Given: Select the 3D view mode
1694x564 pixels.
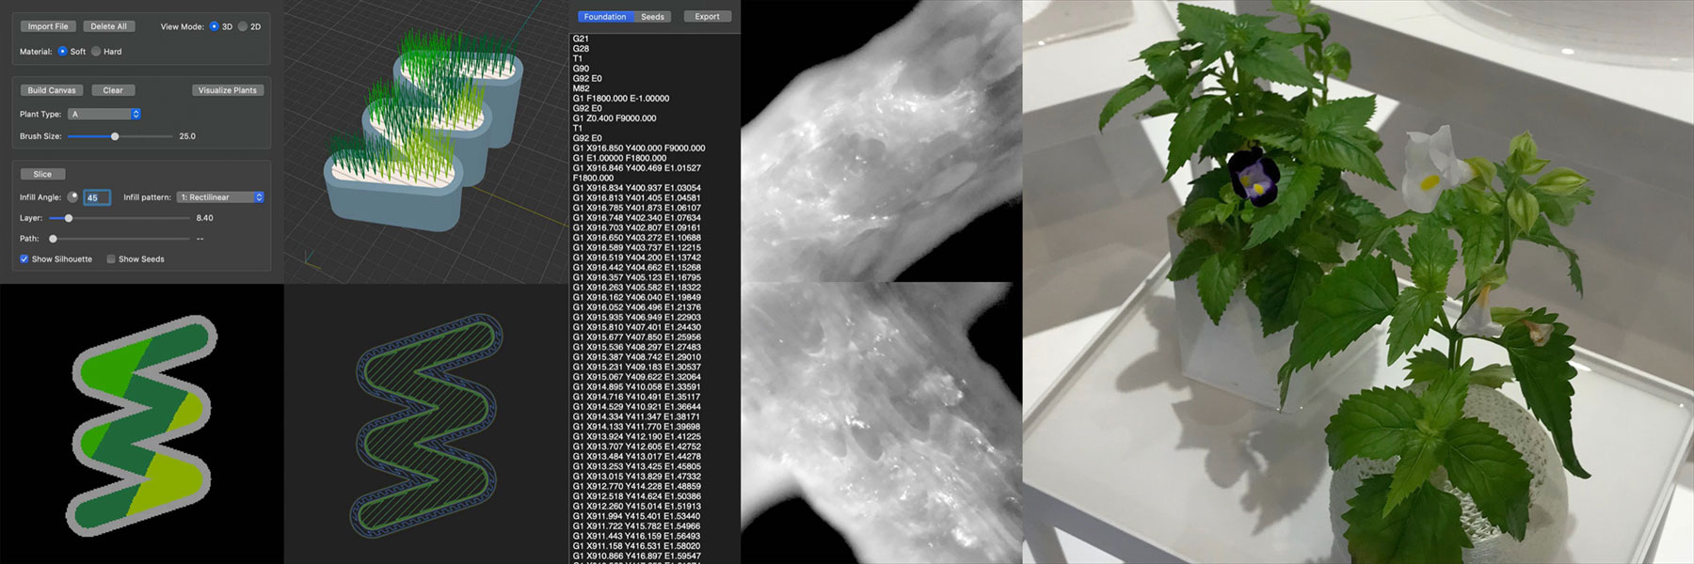Looking at the screenshot, I should tap(215, 26).
